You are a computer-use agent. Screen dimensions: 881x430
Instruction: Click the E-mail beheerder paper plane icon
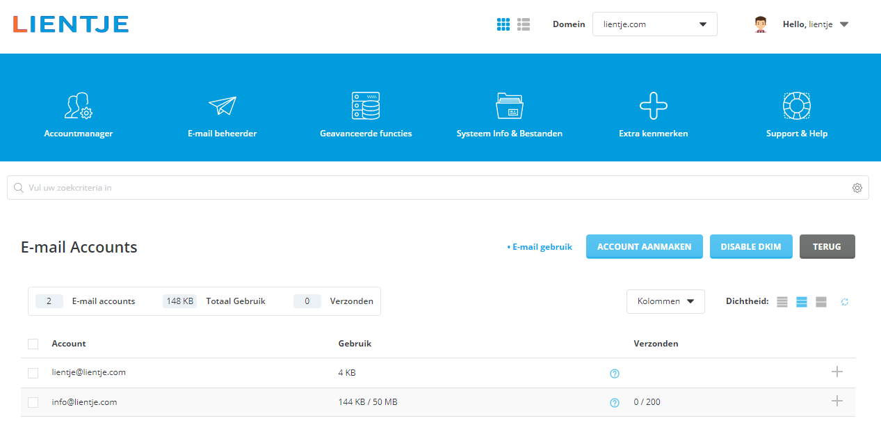click(222, 106)
